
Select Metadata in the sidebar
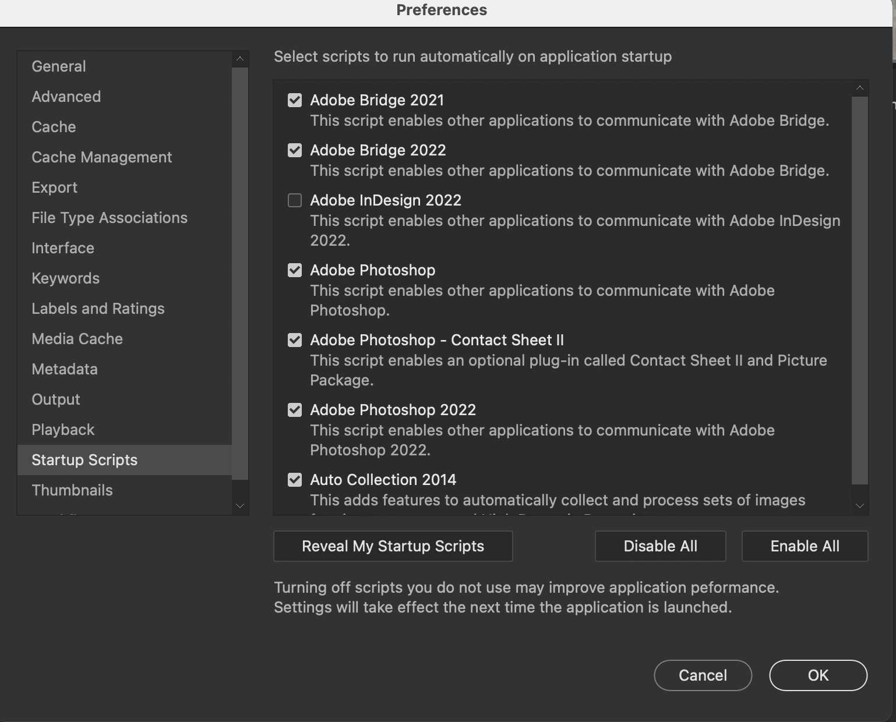click(x=125, y=369)
